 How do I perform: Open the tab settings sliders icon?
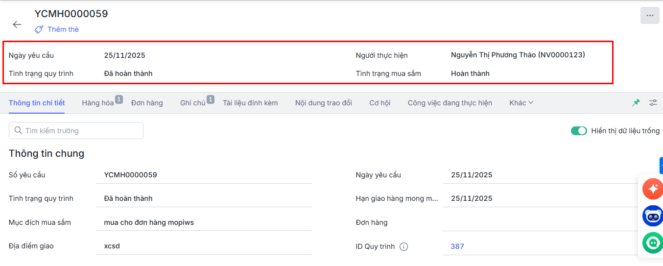653,103
